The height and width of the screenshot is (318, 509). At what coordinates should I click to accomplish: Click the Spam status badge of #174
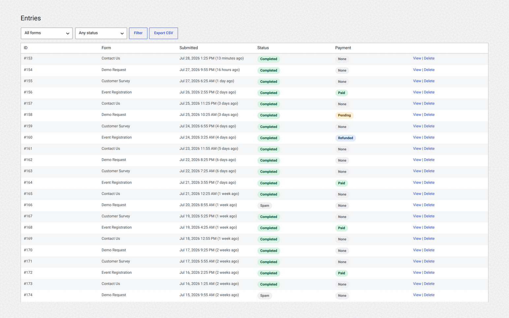[x=265, y=296]
